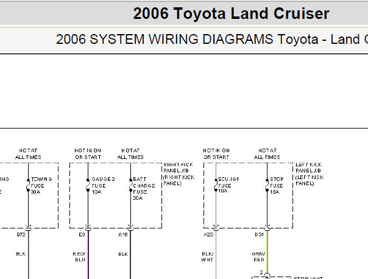This screenshot has height=279, width=368.
Task: Click the "B72" connector label
Action: [x=21, y=235]
